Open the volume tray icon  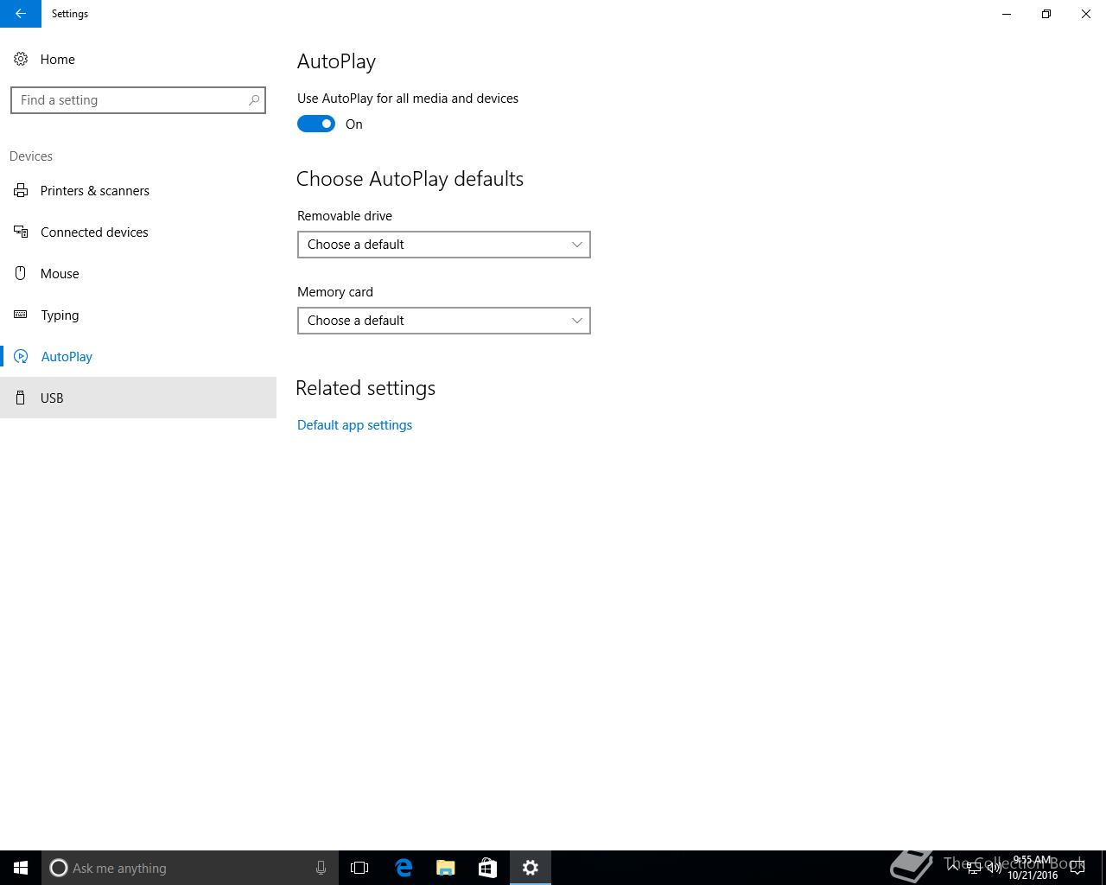[994, 868]
